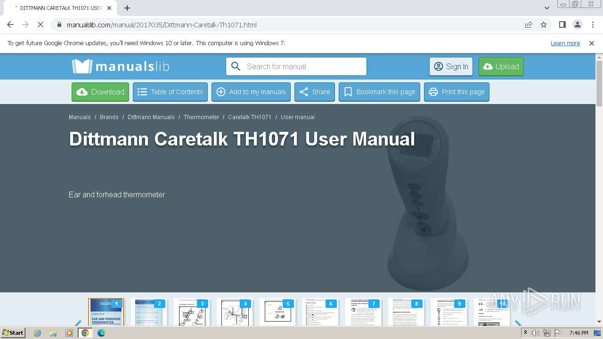Select page 3 thumbnail
Viewport: 603px width, 339px height.
(x=192, y=312)
